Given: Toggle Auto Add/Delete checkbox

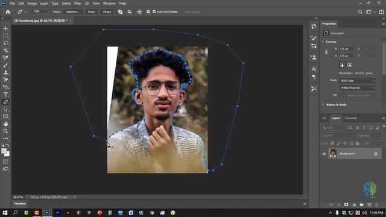Looking at the screenshot, I should click(154, 12).
